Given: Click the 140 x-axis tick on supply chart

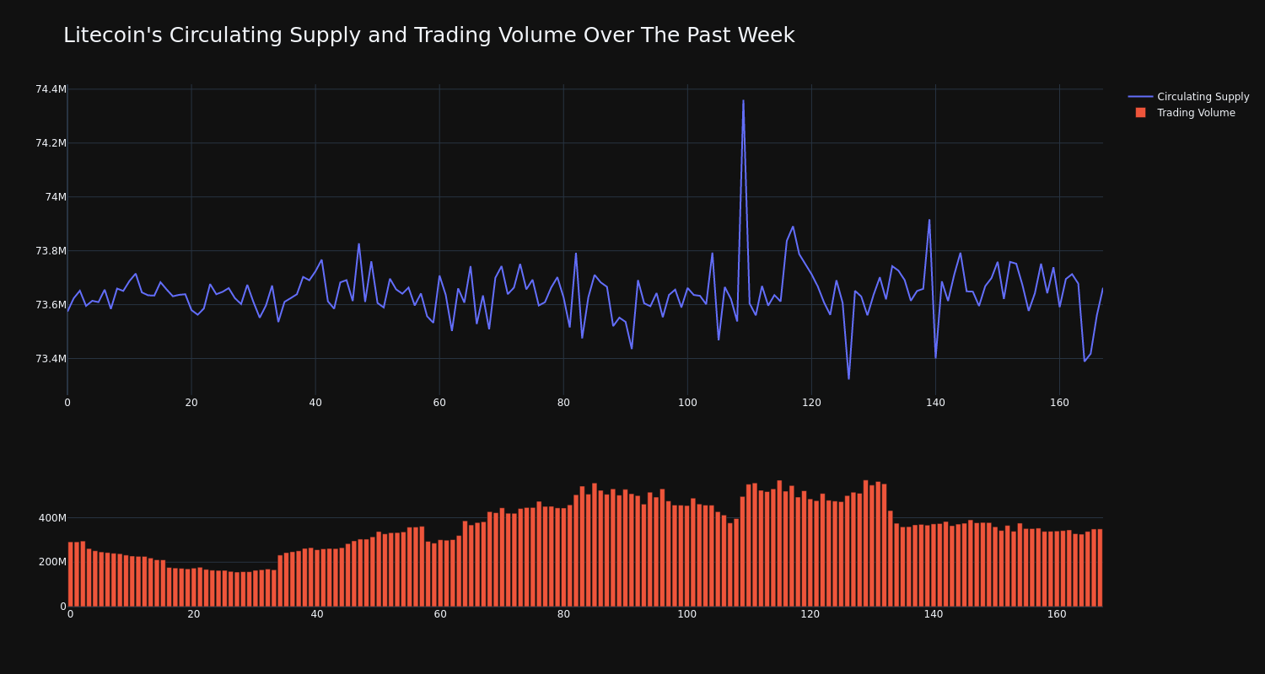Looking at the screenshot, I should pyautogui.click(x=935, y=403).
